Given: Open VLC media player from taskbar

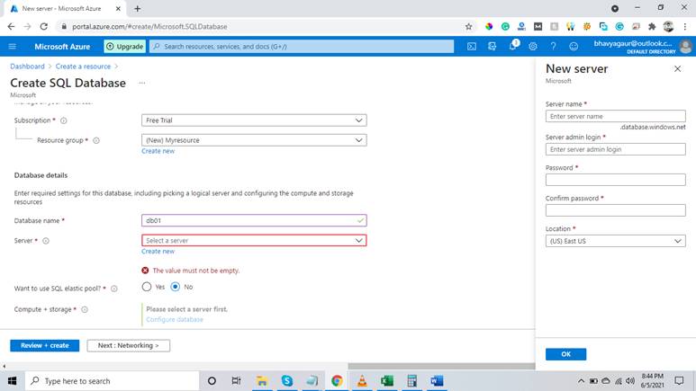Looking at the screenshot, I should point(362,381).
